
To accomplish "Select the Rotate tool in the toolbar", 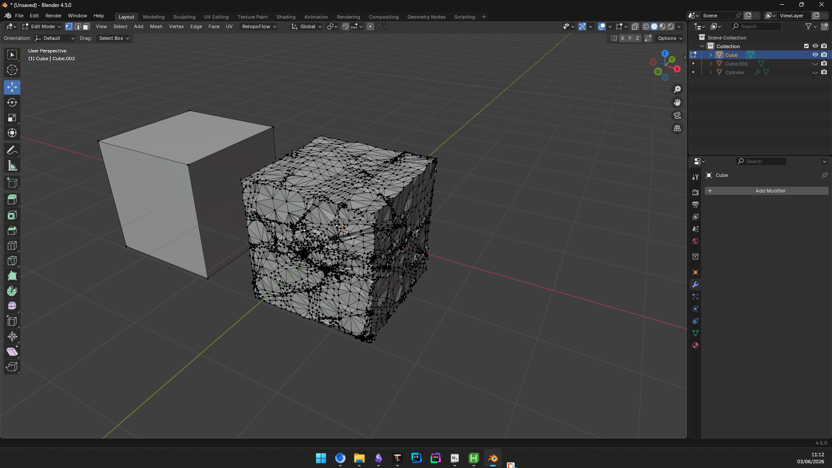I will point(12,102).
